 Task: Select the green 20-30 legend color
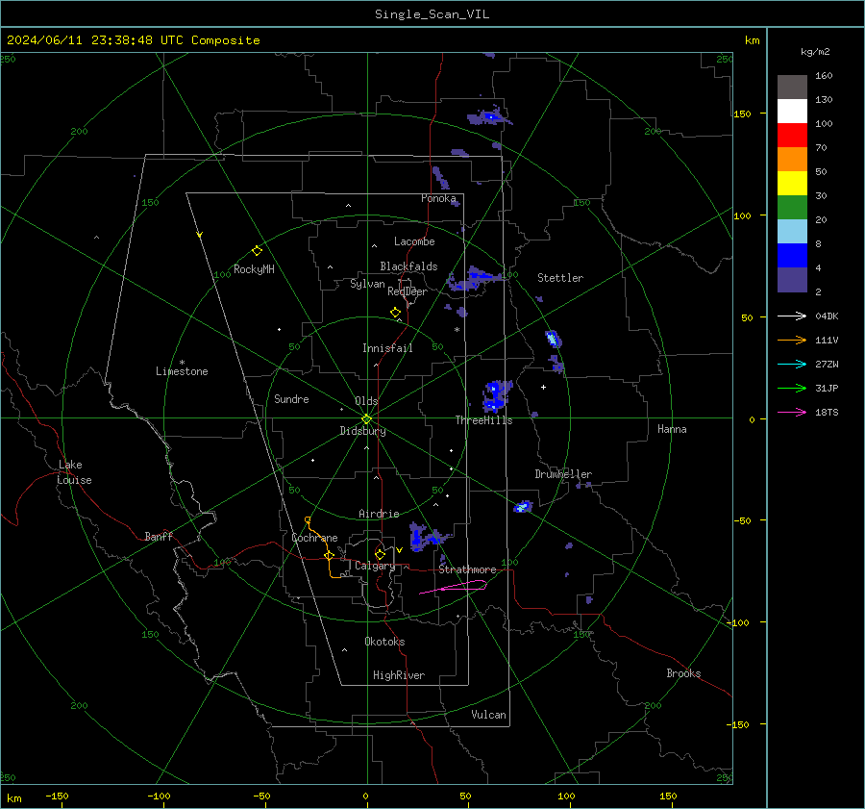coord(792,208)
